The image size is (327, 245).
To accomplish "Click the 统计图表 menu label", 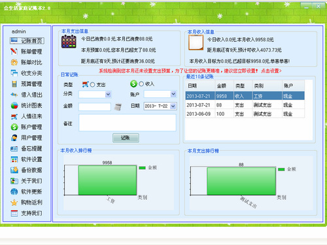I will [31, 106].
